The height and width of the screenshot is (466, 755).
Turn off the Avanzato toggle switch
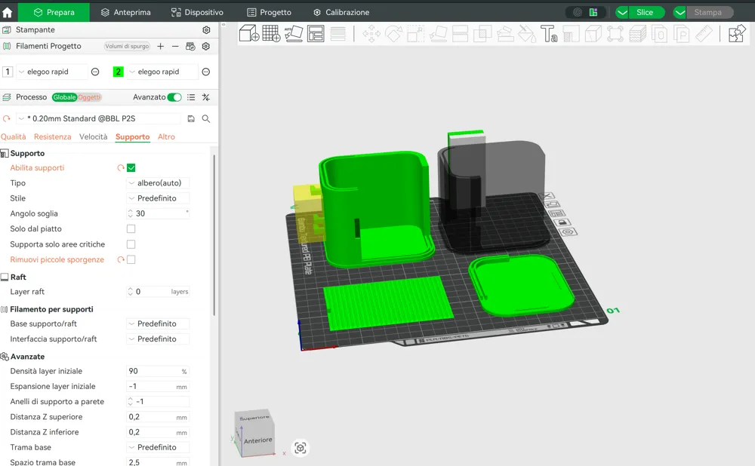tap(174, 97)
